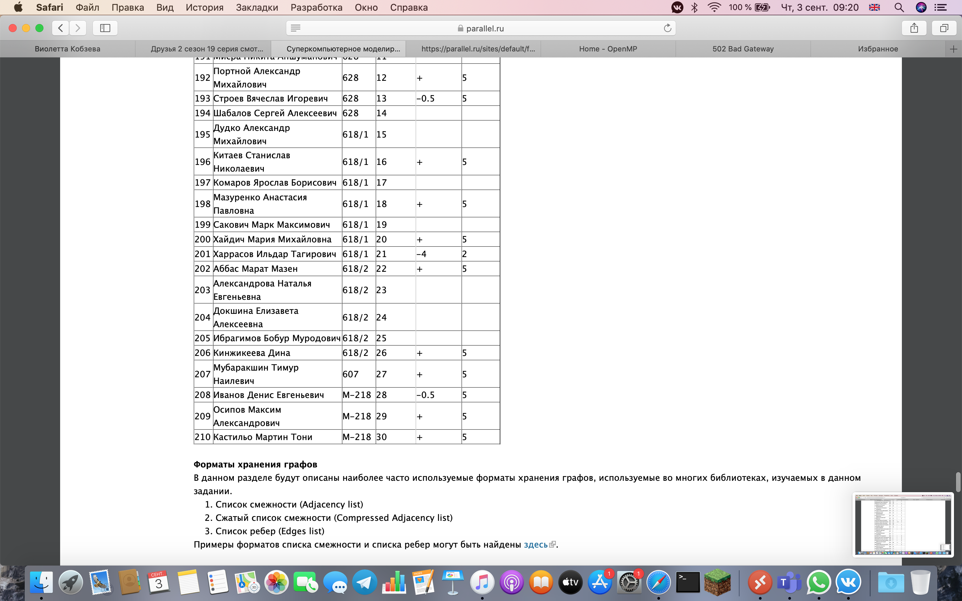Open Maps in the Dock
This screenshot has height=601, width=962.
coord(247,583)
